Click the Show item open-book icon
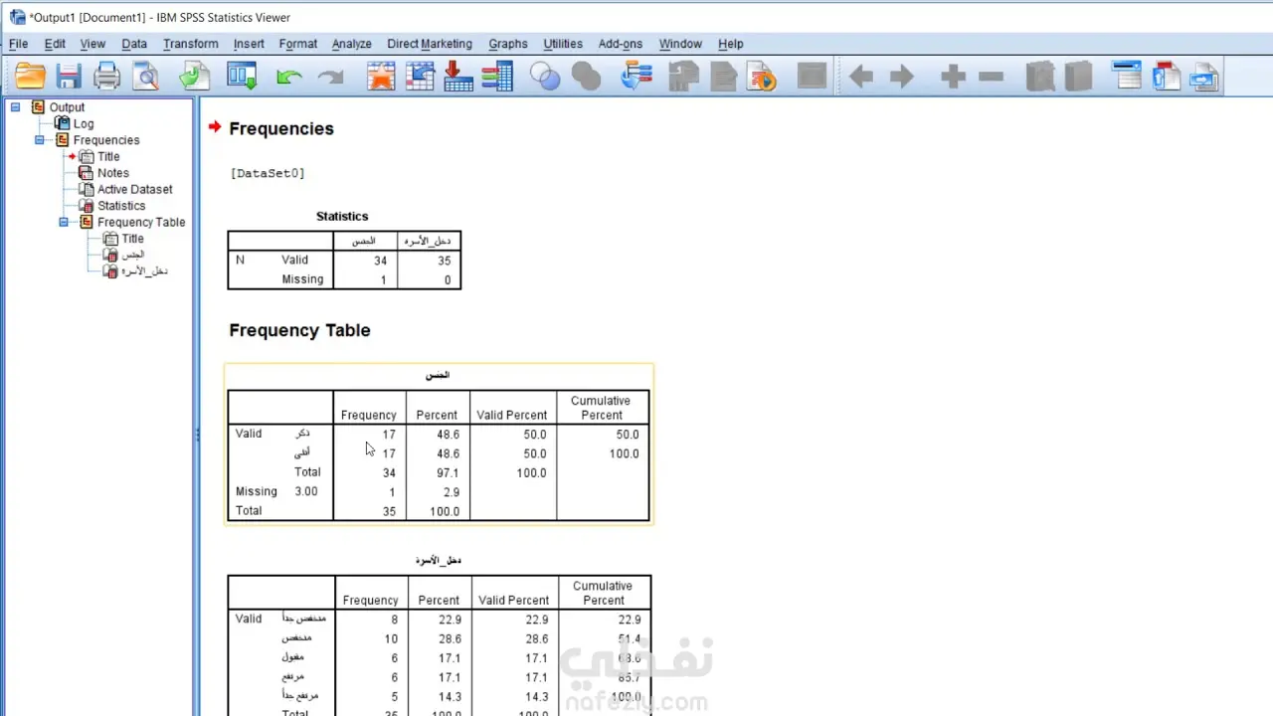This screenshot has width=1273, height=716. pos(1039,77)
